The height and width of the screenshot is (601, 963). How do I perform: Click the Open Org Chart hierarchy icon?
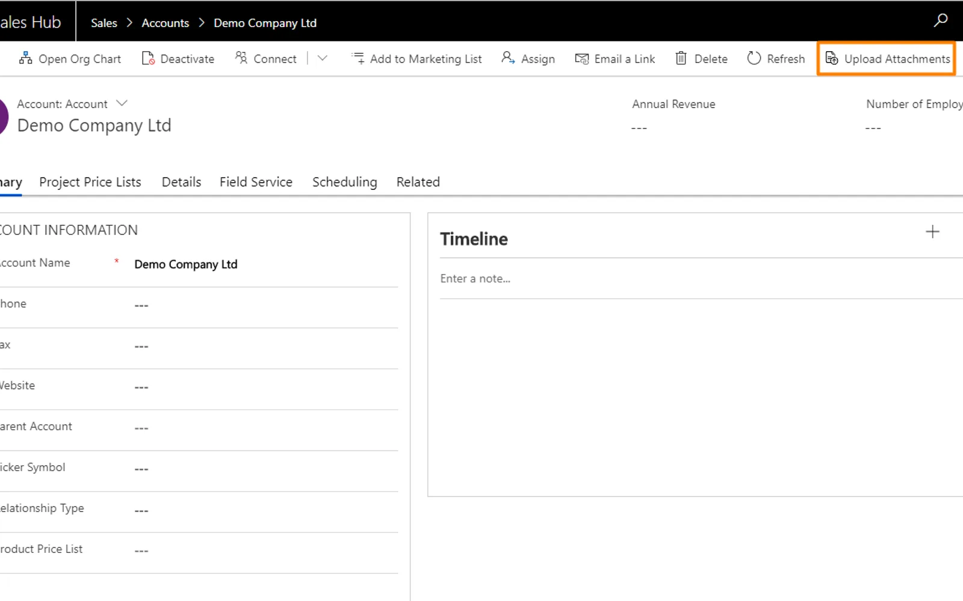(25, 58)
